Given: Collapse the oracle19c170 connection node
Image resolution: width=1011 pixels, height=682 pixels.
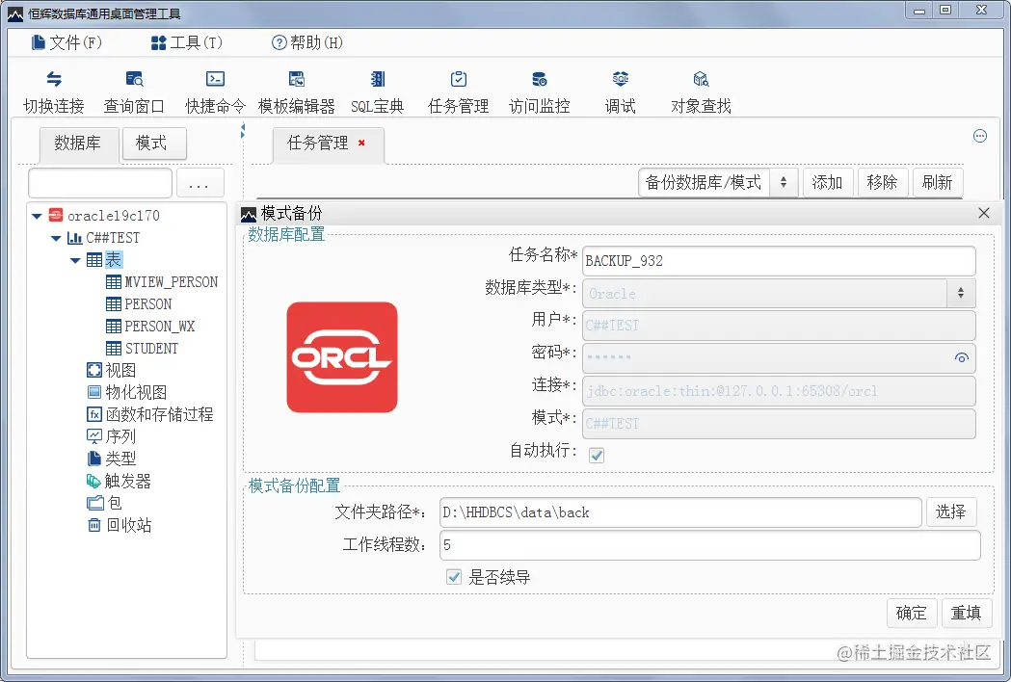Looking at the screenshot, I should (x=37, y=216).
